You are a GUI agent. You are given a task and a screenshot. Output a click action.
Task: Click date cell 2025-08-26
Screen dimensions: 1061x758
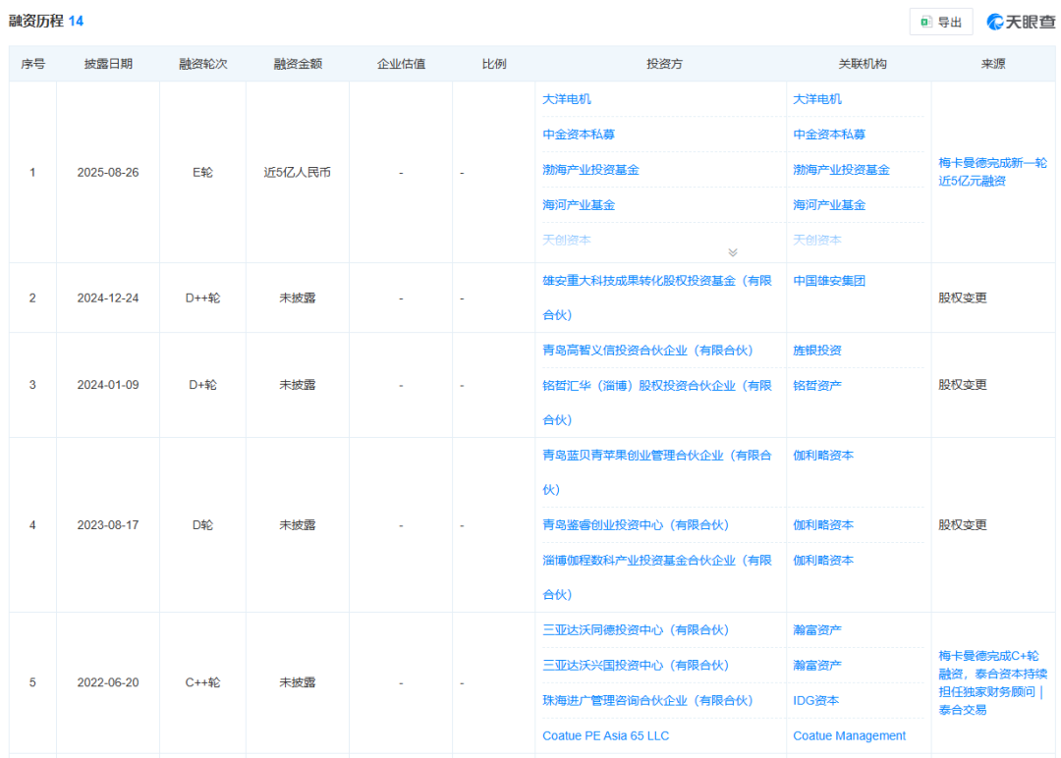pos(108,173)
